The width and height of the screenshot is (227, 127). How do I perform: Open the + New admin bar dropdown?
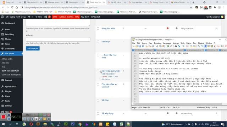(39, 17)
